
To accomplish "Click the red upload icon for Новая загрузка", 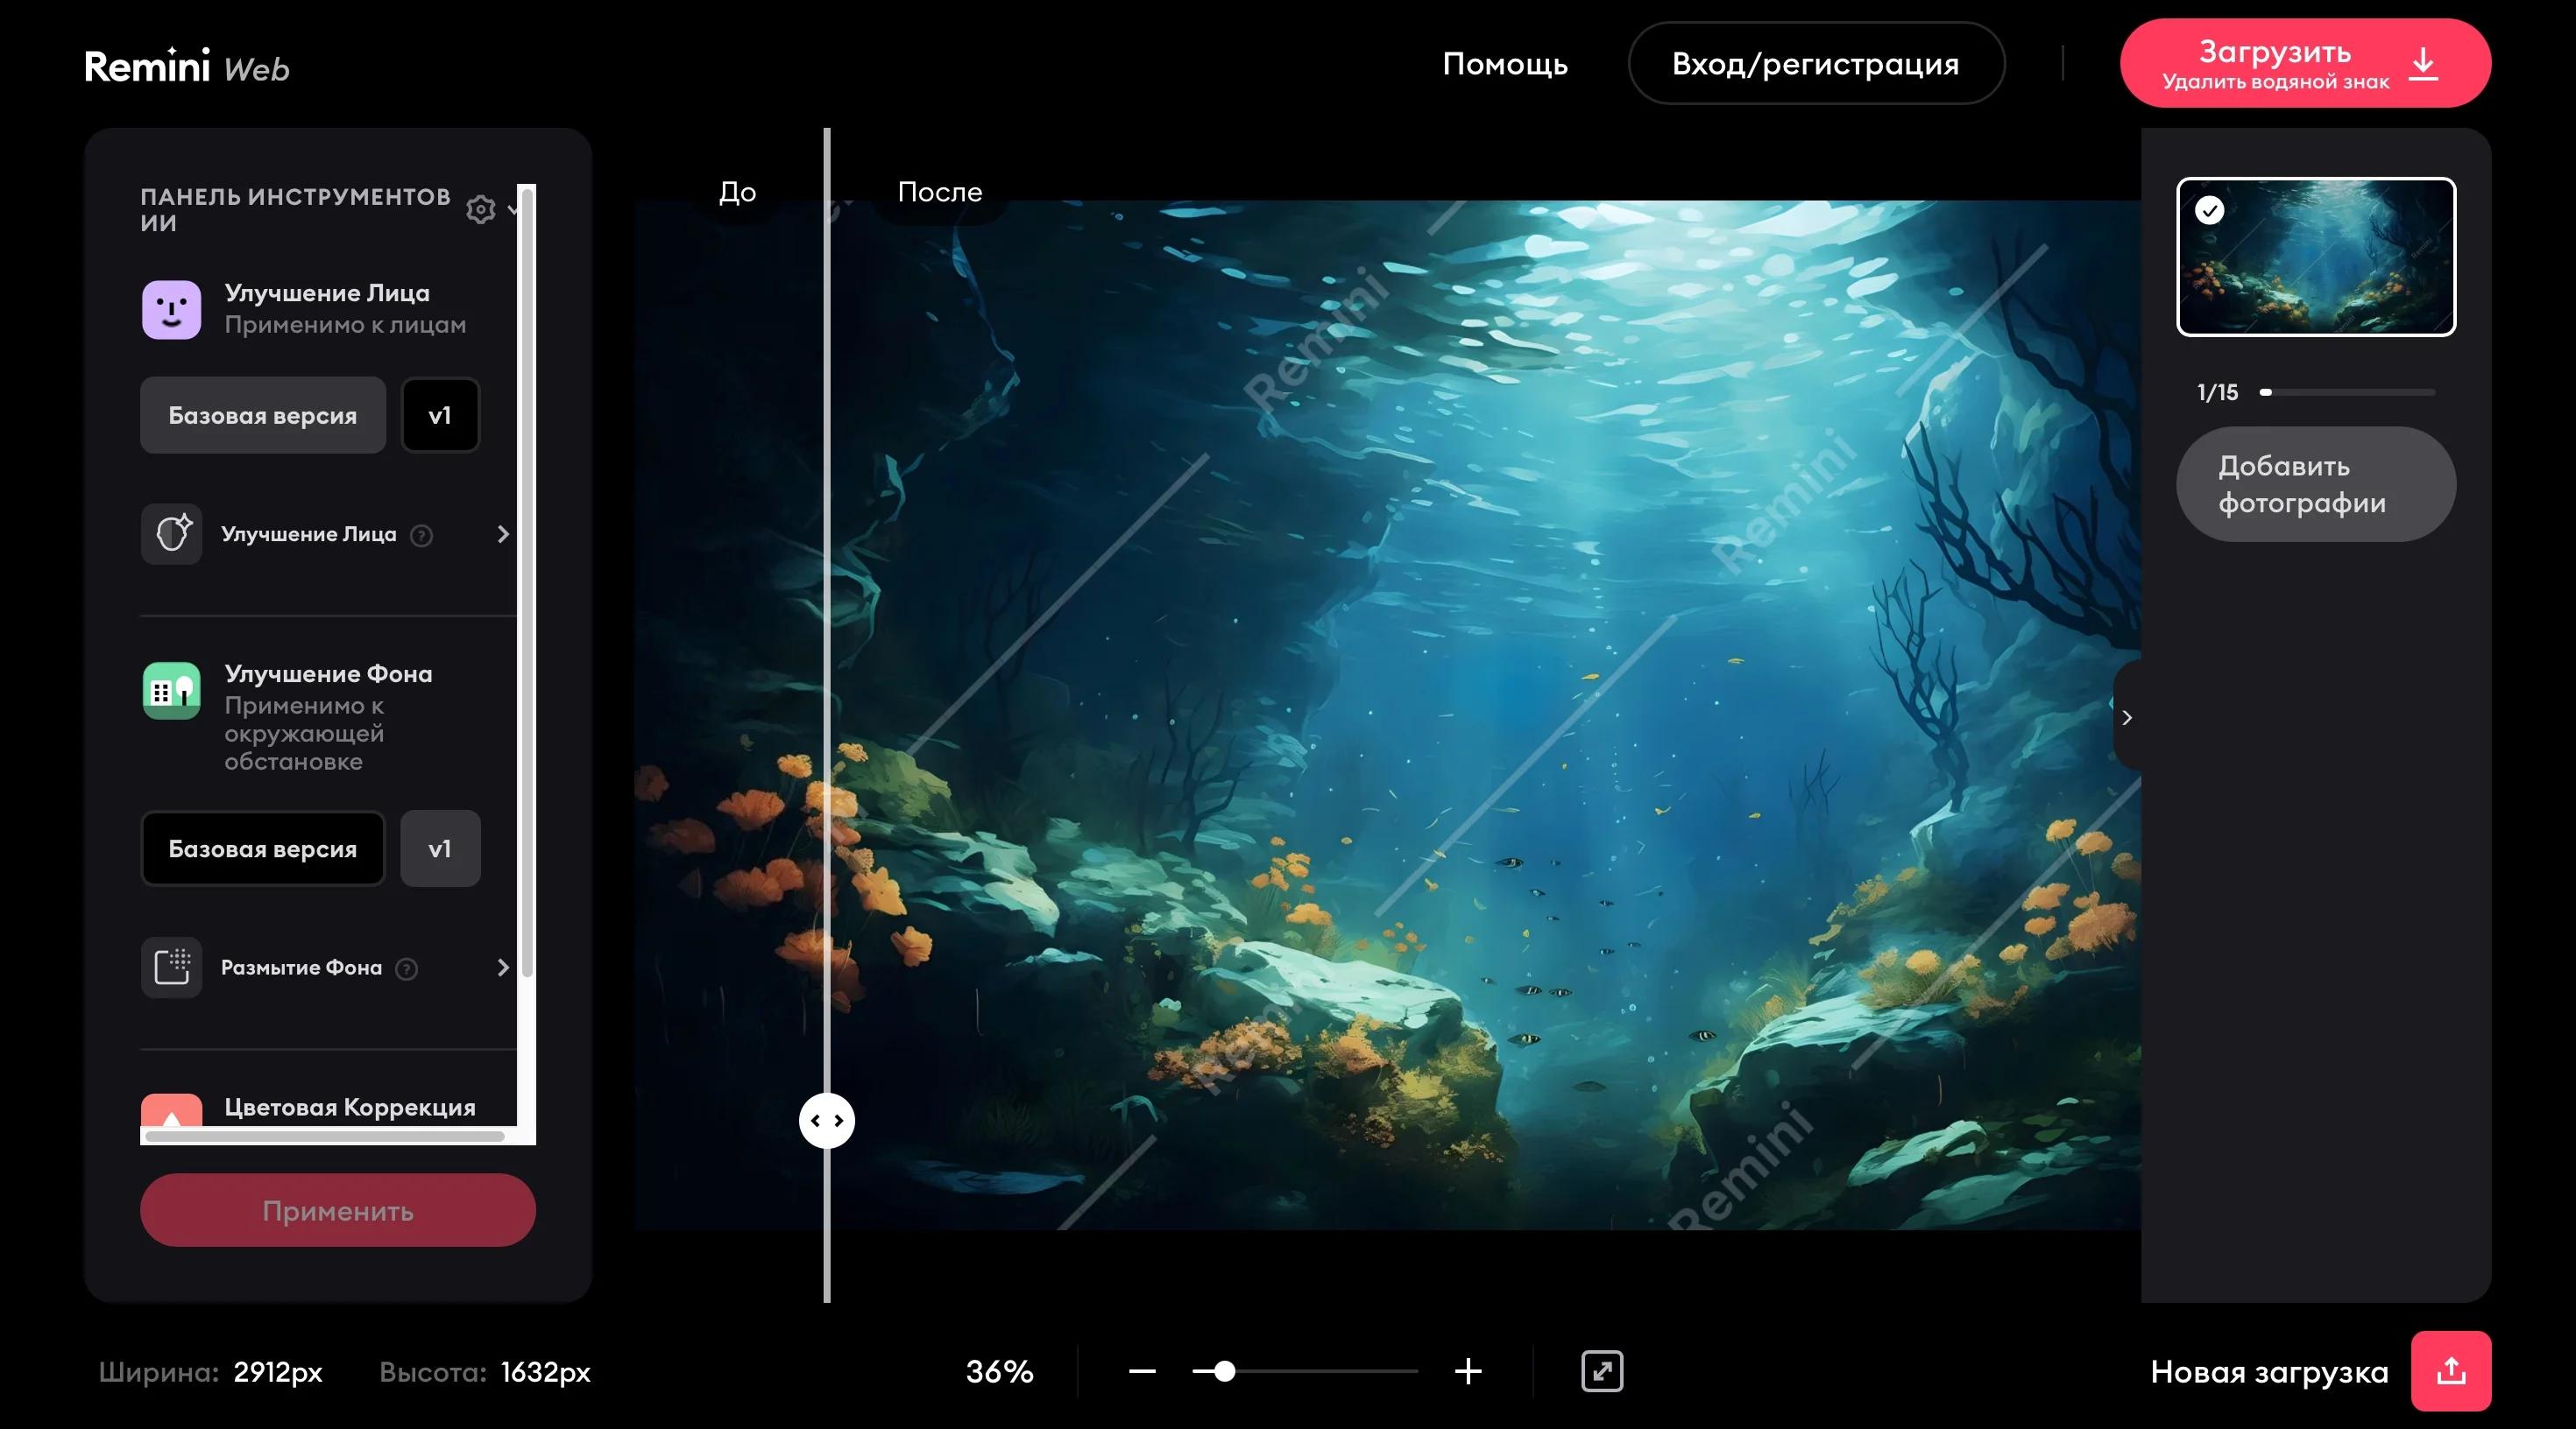I will [2450, 1371].
